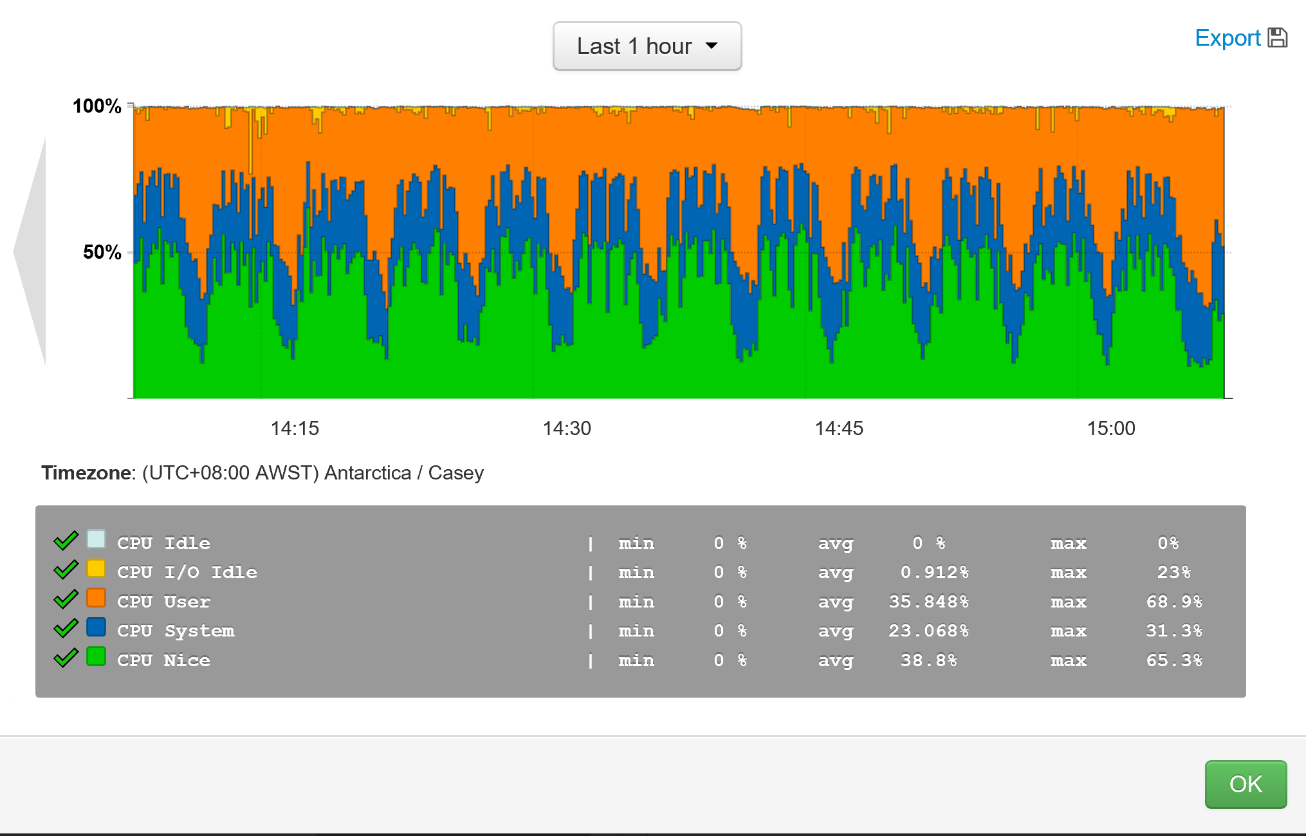Click the light blue CPU Idle swatch
Screen dimensions: 1306x836
point(96,539)
